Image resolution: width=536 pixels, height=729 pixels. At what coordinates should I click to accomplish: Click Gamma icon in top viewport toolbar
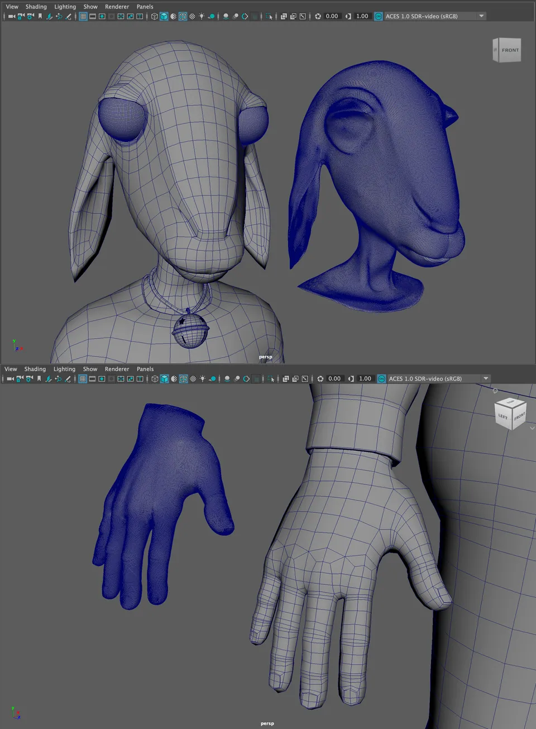tap(348, 16)
